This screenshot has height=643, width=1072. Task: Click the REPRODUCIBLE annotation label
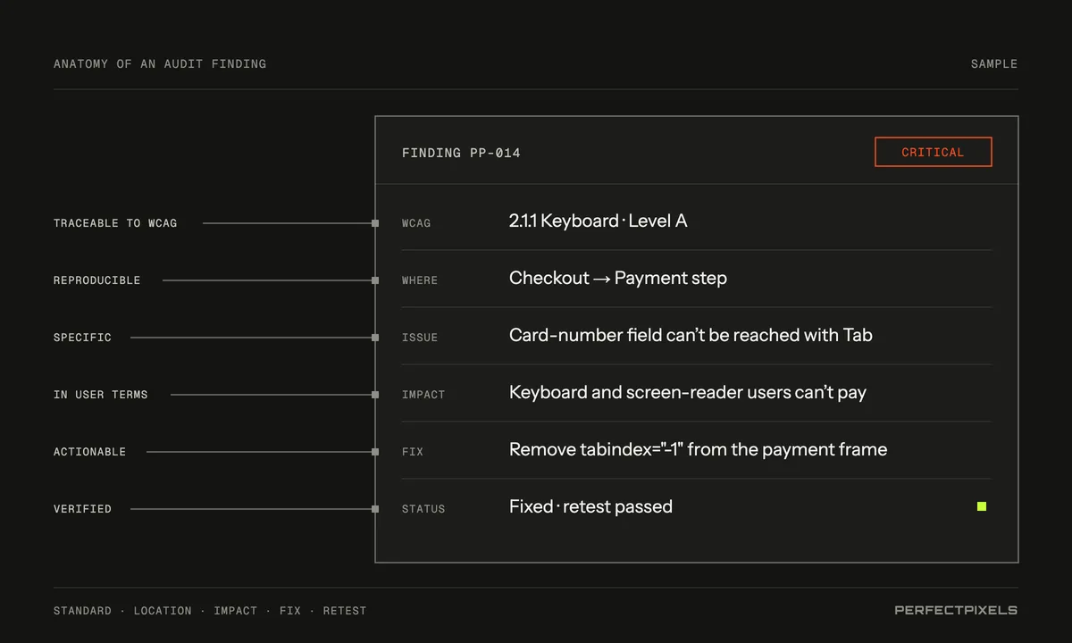point(96,280)
